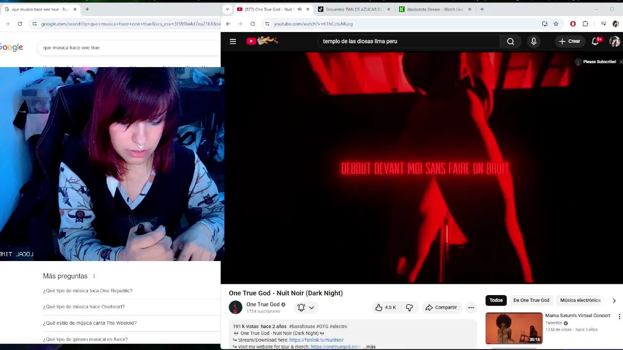Image resolution: width=623 pixels, height=350 pixels.
Task: Expand the video description with ...más
Action: 369,347
